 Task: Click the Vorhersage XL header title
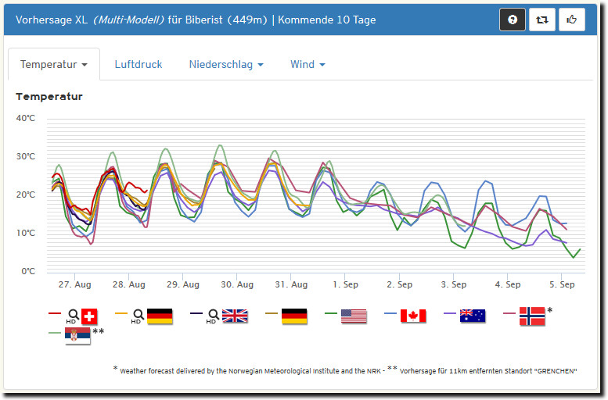tap(196, 20)
